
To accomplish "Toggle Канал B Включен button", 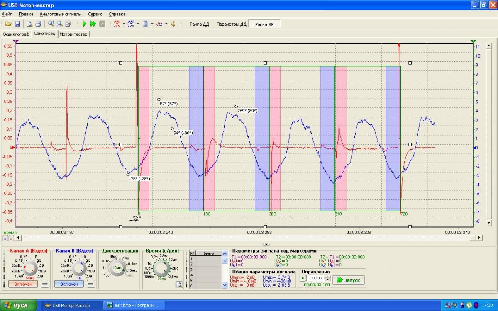I will click(x=69, y=284).
